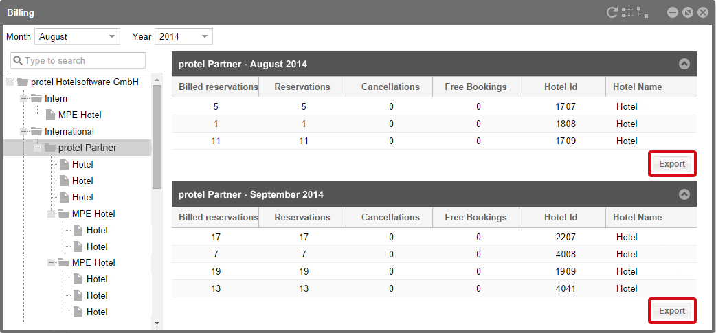Open the Year dropdown
Screen dimensions: 716x333
coord(183,36)
